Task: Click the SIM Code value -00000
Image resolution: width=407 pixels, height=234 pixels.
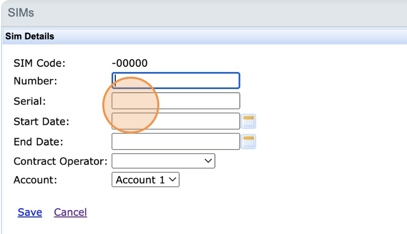Action: [130, 63]
